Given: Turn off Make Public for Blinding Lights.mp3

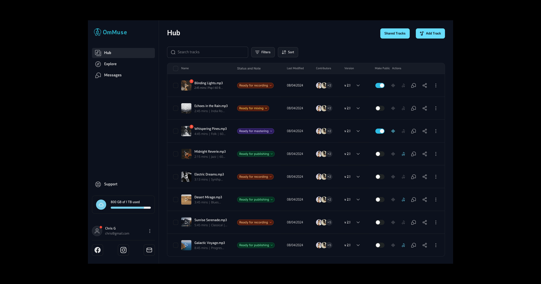Looking at the screenshot, I should 380,85.
